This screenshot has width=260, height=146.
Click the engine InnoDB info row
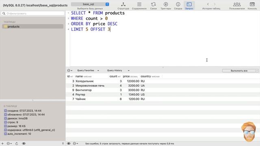click(16, 118)
